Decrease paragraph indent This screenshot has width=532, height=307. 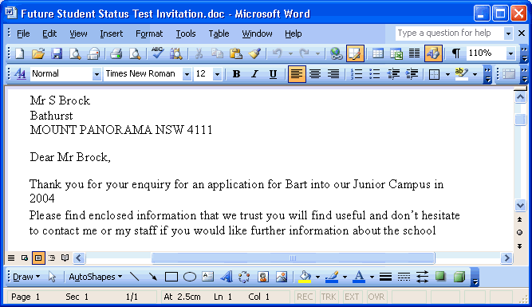(393, 74)
